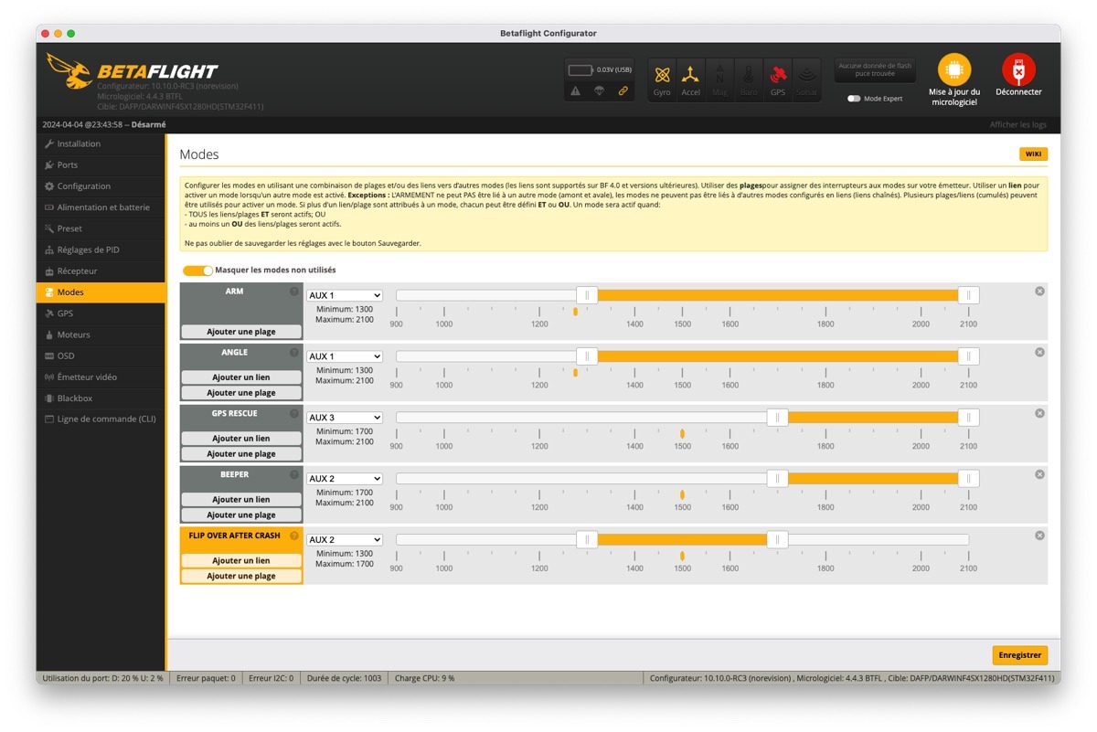Click Ajouter un lien under BEEPER

[x=241, y=500]
